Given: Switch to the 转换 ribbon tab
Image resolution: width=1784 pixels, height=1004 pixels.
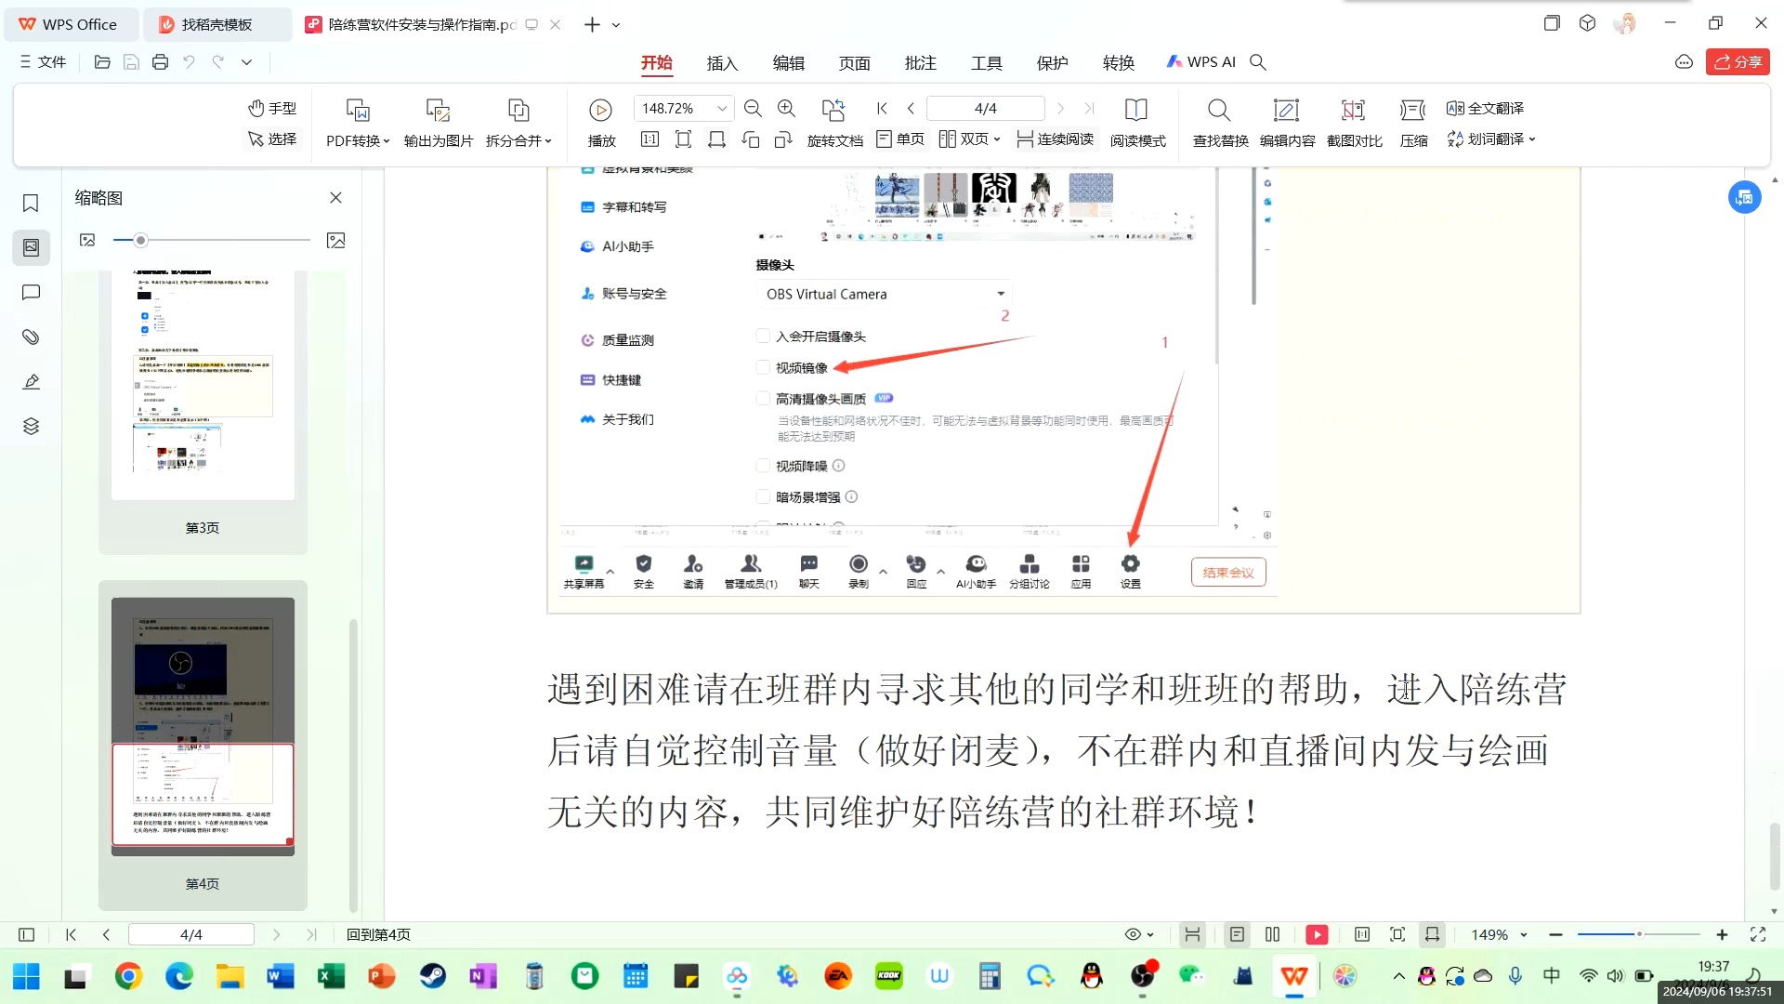Looking at the screenshot, I should pyautogui.click(x=1118, y=62).
